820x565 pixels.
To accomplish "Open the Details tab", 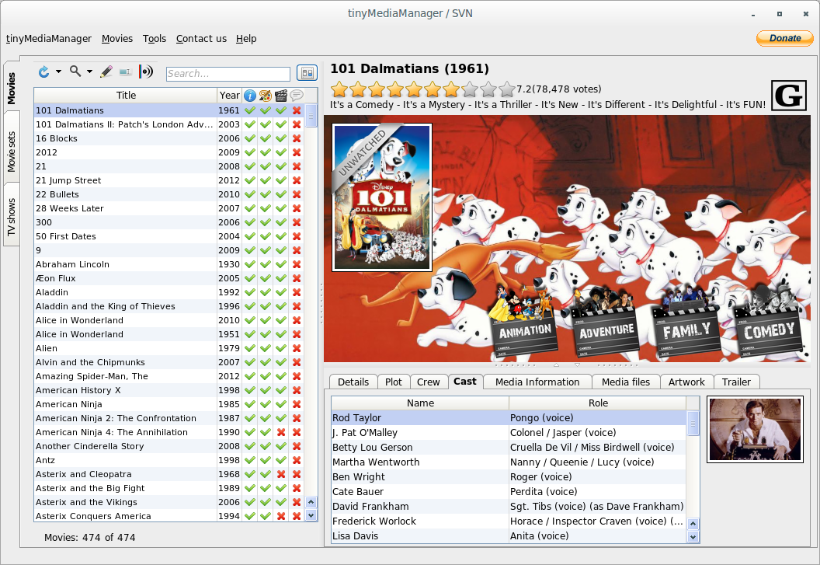I will [353, 382].
